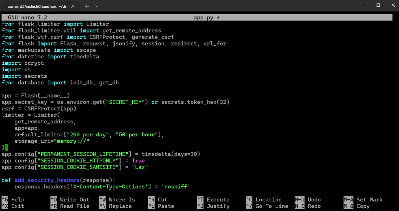Click the "memory://" storage URI string

71,141
